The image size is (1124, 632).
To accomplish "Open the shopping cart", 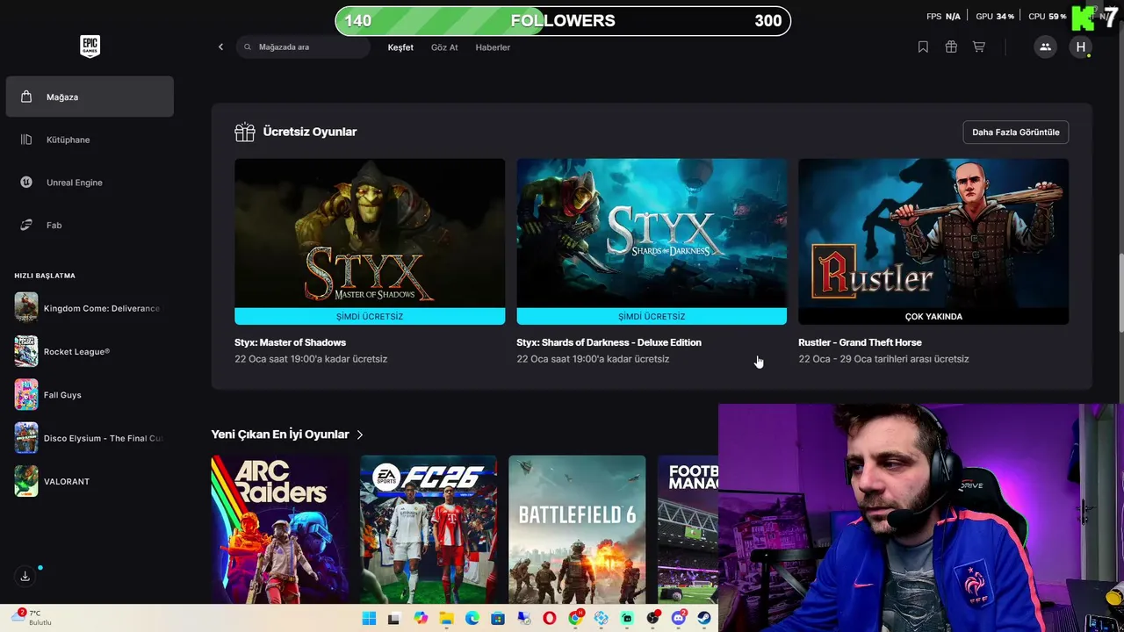I will click(978, 47).
